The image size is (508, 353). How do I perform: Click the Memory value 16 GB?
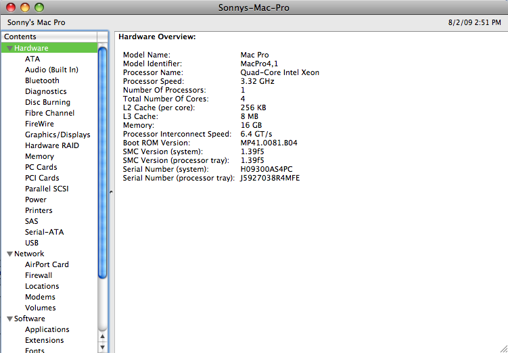[251, 125]
